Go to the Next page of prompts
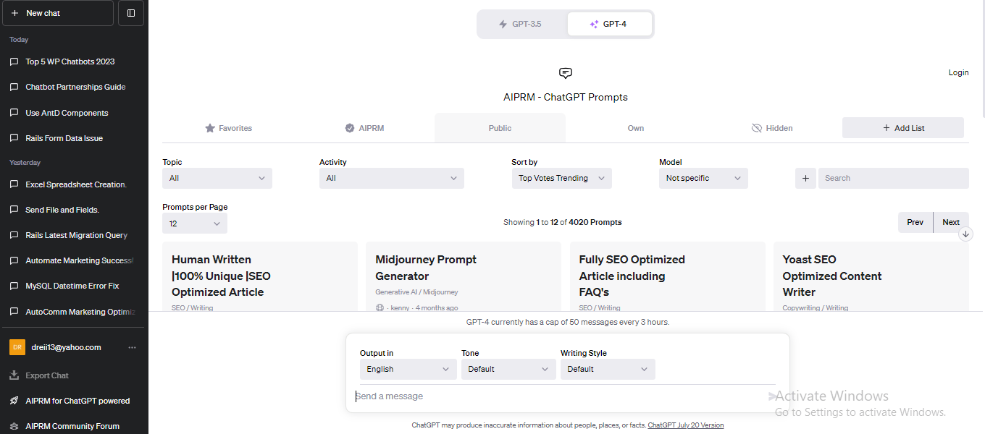The image size is (985, 434). coord(951,222)
